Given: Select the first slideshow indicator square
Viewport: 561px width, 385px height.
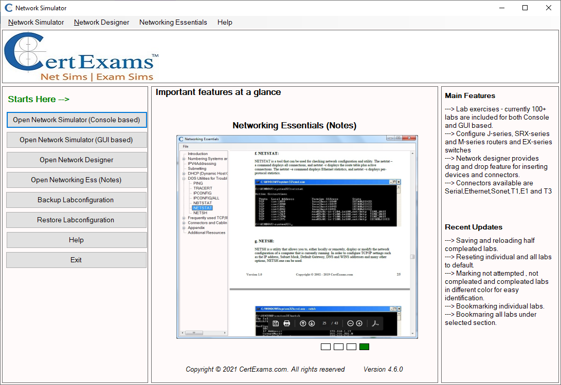Looking at the screenshot, I should (x=325, y=346).
